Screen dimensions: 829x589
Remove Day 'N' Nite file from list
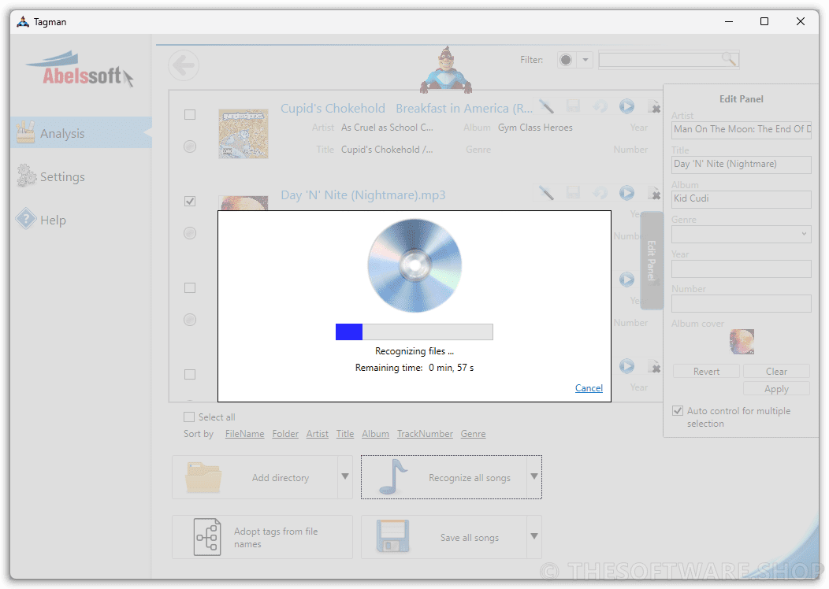[655, 194]
